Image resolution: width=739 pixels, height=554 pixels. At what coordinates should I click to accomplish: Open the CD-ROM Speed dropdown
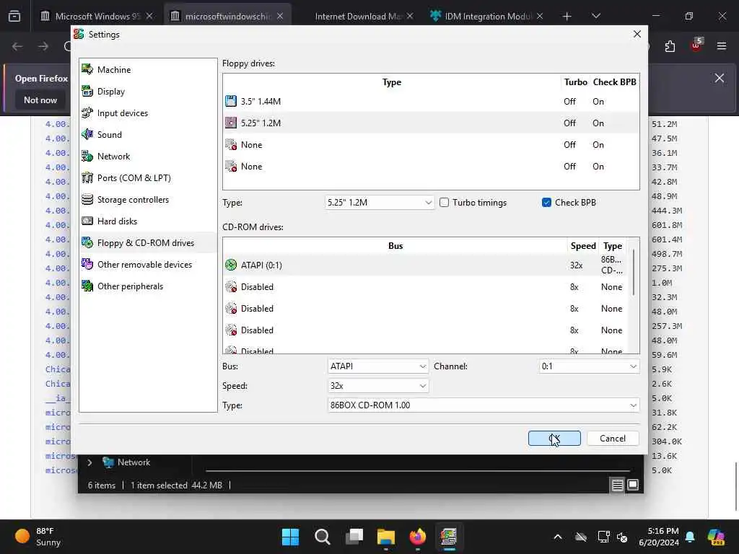click(x=378, y=386)
